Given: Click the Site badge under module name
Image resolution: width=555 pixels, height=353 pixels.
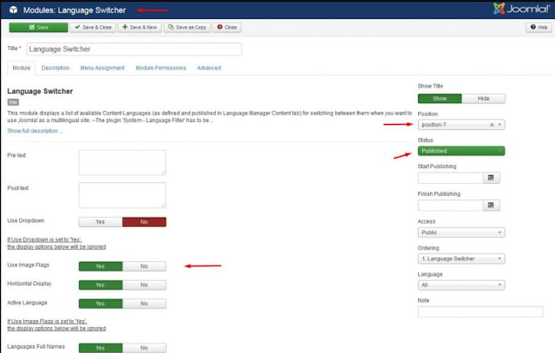Looking at the screenshot, I should coord(13,102).
